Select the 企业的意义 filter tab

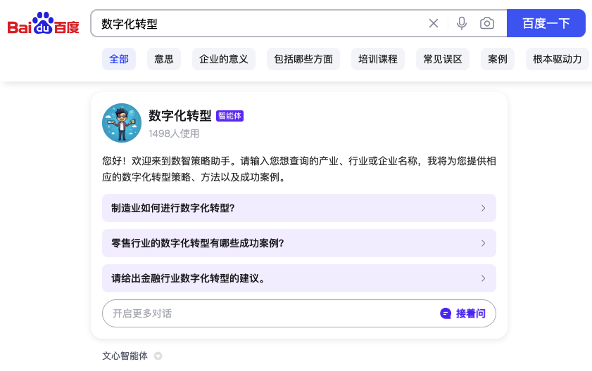point(224,59)
